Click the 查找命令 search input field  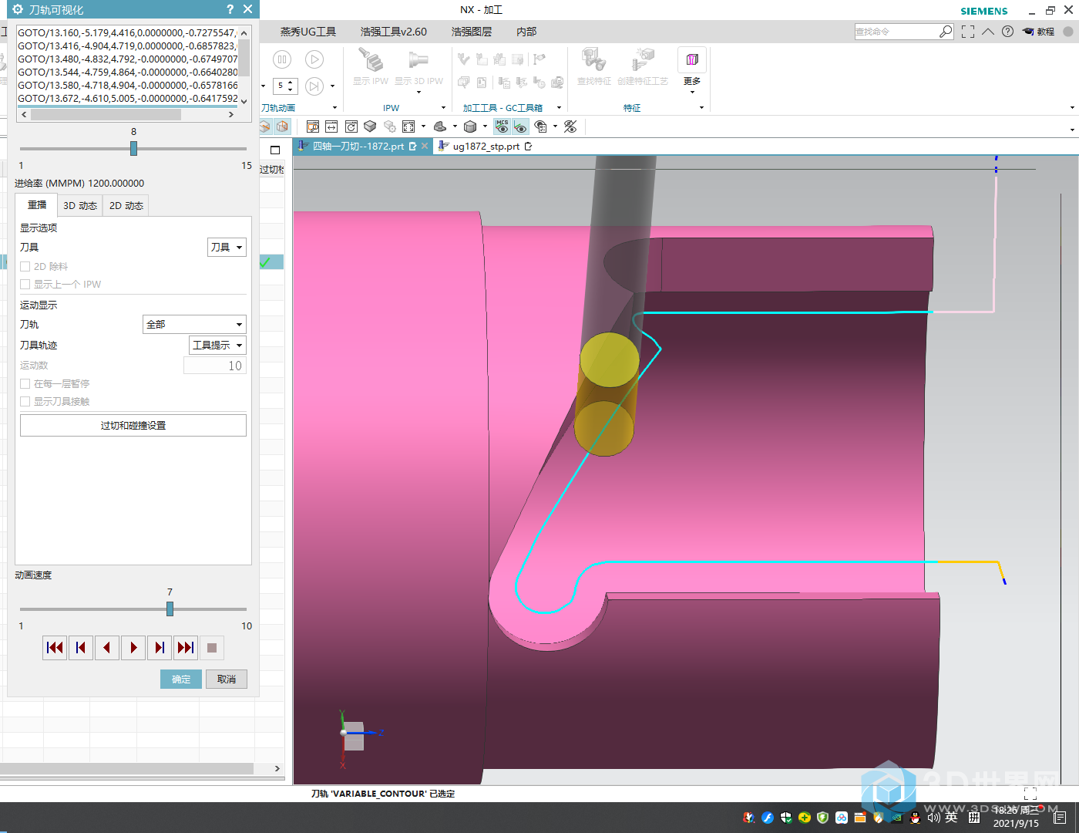(896, 32)
